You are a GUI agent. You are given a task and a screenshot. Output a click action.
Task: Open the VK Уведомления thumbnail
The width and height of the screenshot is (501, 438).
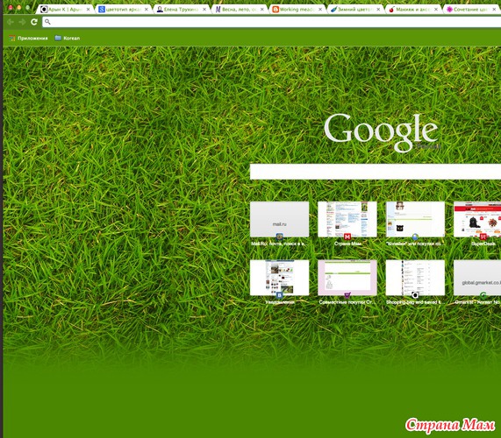[280, 278]
